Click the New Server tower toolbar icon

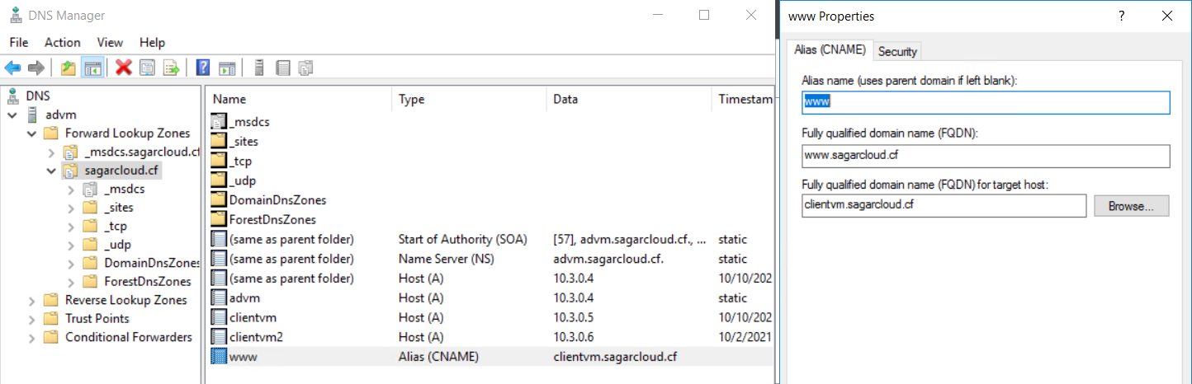pyautogui.click(x=259, y=68)
